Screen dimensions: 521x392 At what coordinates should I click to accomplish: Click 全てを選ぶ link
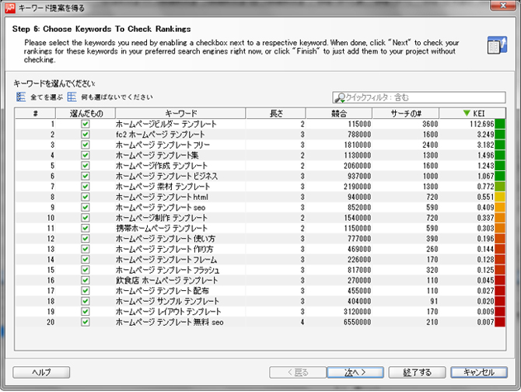(x=47, y=97)
